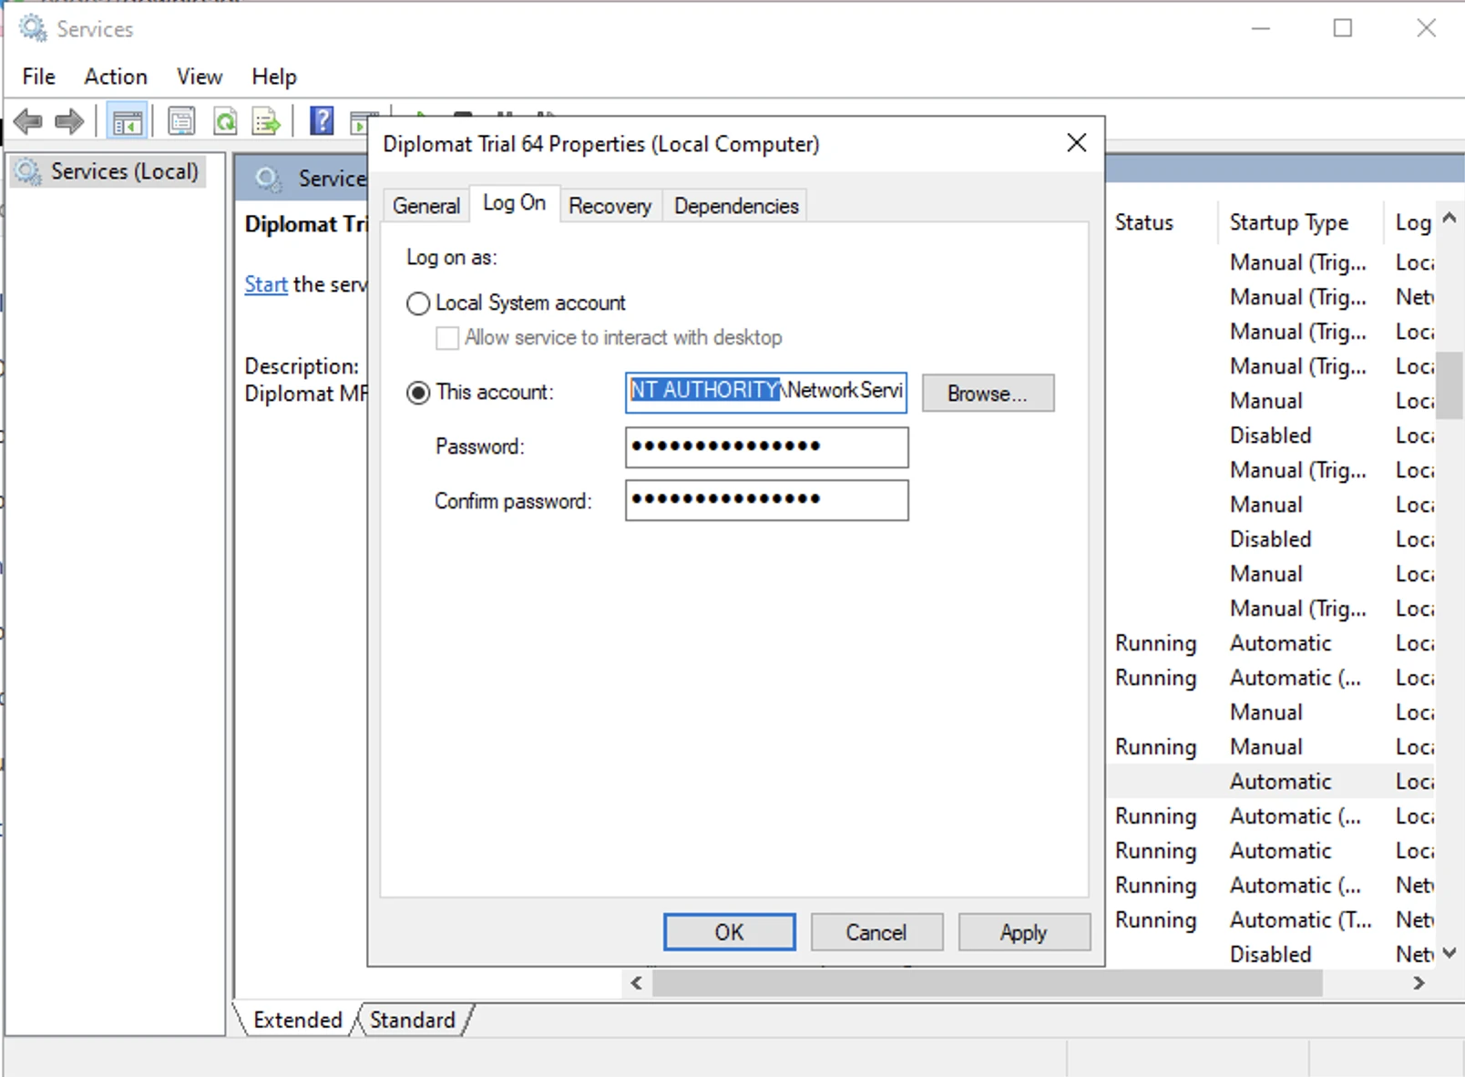Click the Log column header
The height and width of the screenshot is (1077, 1465).
pyautogui.click(x=1412, y=222)
